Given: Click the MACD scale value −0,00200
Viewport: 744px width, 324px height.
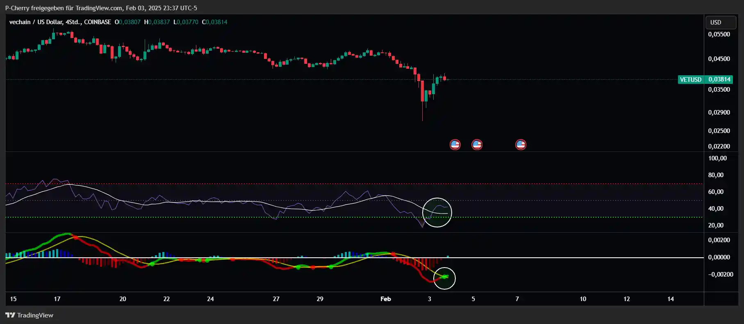Looking at the screenshot, I should click(x=721, y=274).
